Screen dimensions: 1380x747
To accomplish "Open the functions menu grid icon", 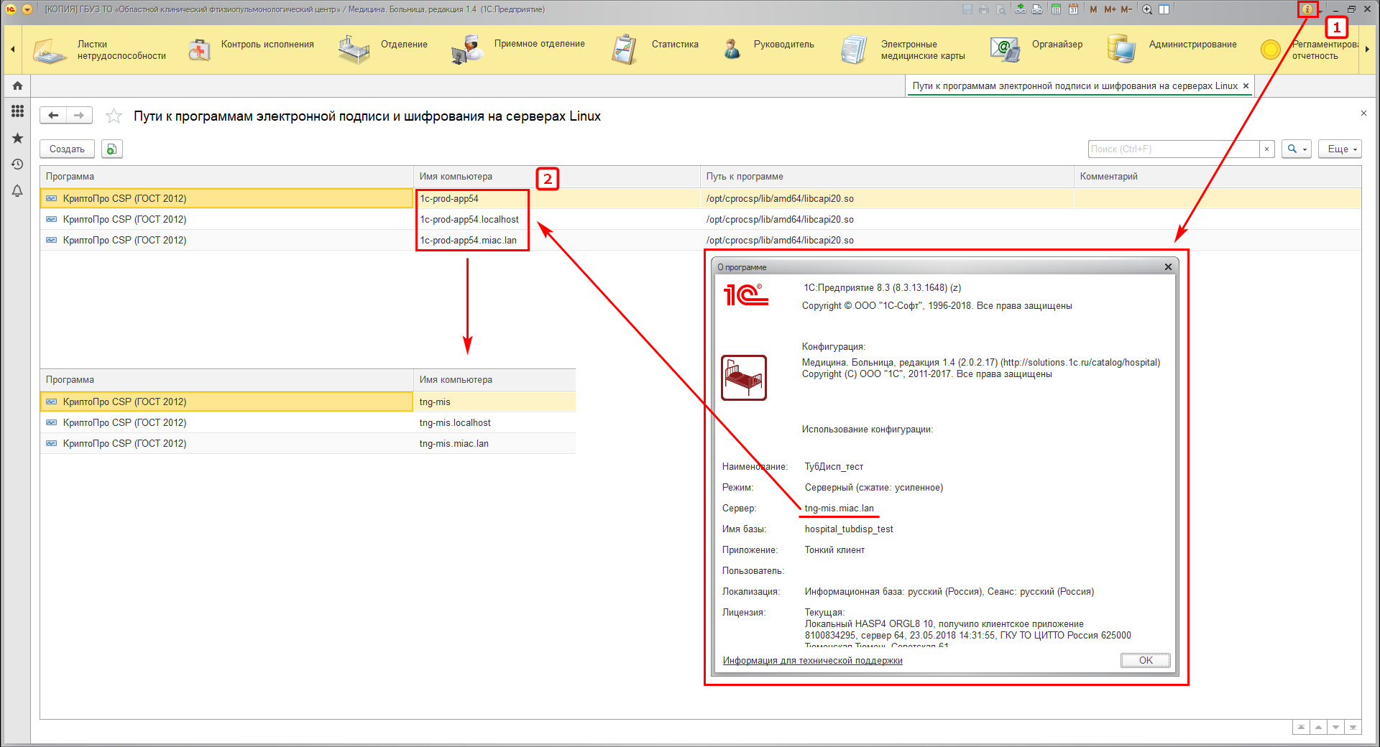I will (17, 111).
